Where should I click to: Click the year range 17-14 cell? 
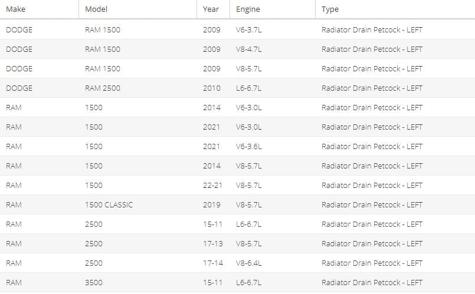(212, 263)
